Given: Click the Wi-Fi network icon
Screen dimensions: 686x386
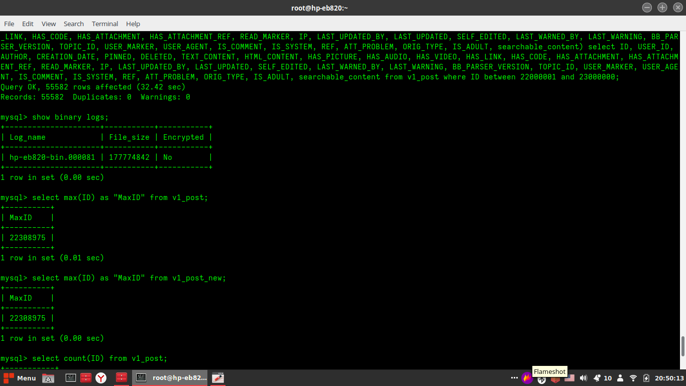Looking at the screenshot, I should tap(633, 378).
